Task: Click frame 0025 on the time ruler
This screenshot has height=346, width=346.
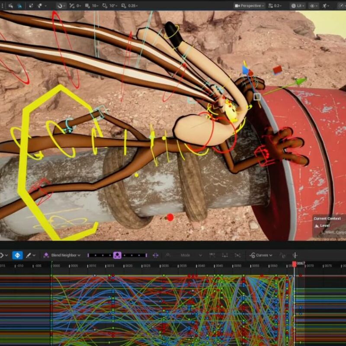Action: click(147, 266)
